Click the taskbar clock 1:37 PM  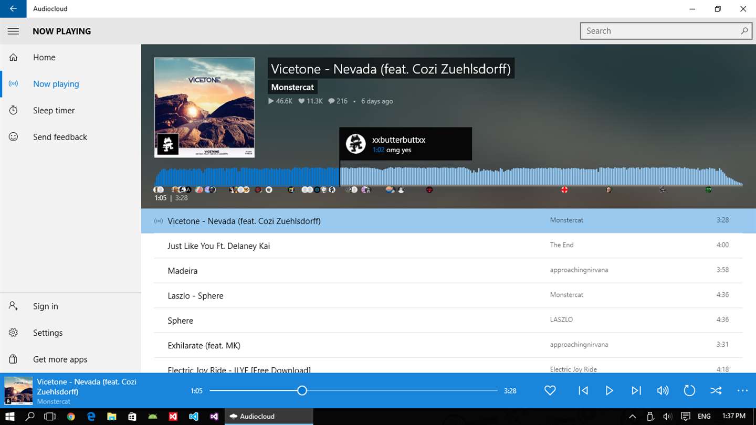[733, 417]
